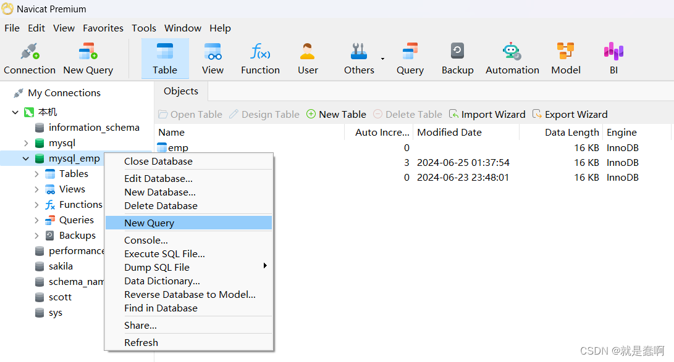Viewport: 674px width, 362px height.
Task: Click the Connection toolbar icon
Action: [x=30, y=52]
